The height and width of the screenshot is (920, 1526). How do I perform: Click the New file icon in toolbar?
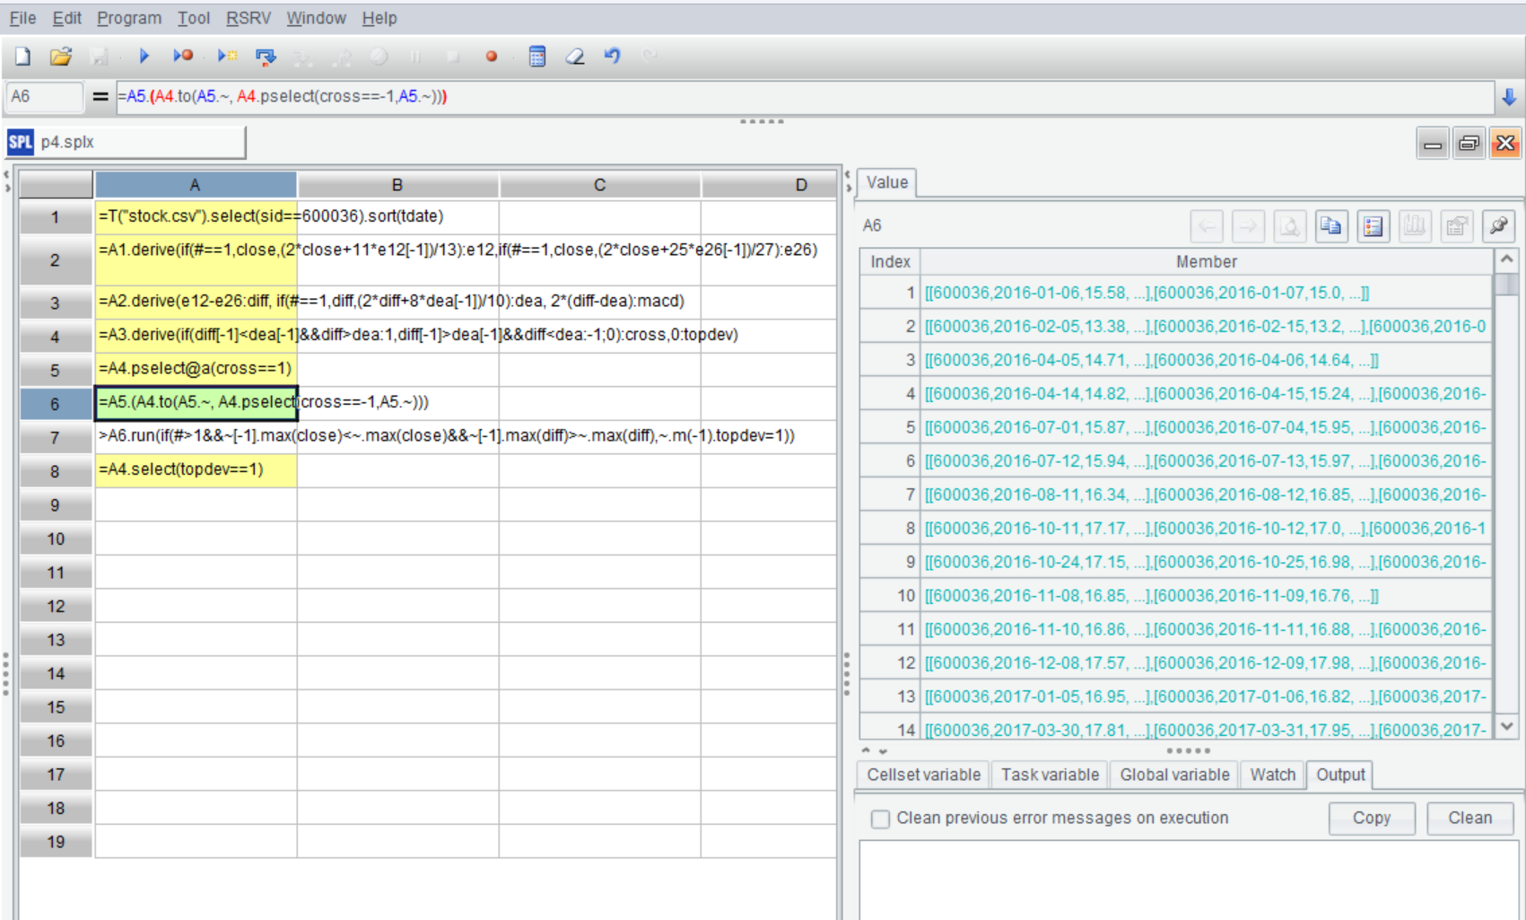pyautogui.click(x=23, y=57)
